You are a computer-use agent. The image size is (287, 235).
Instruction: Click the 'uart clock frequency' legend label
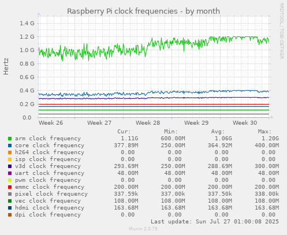pyautogui.click(x=50, y=173)
